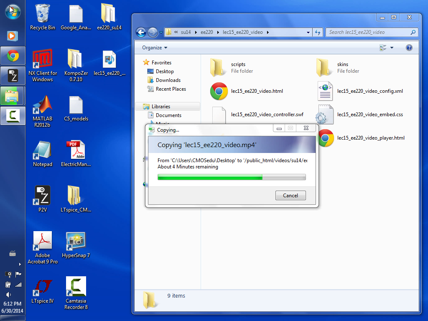Select lec15_ee220_video_player.html file
This screenshot has width=428, height=321.
[x=361, y=138]
